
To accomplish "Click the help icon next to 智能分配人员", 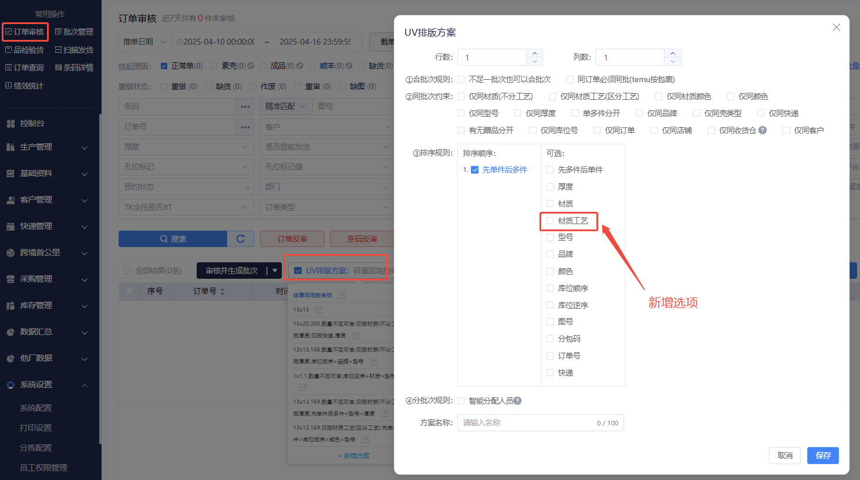I will tap(517, 401).
